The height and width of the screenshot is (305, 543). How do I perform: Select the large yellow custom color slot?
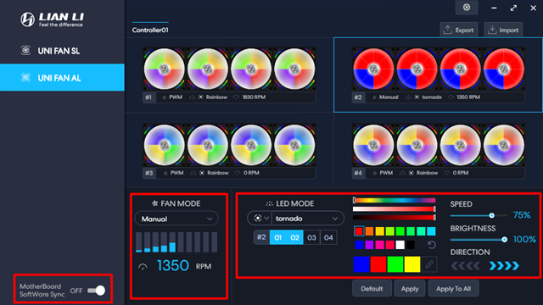(x=412, y=264)
